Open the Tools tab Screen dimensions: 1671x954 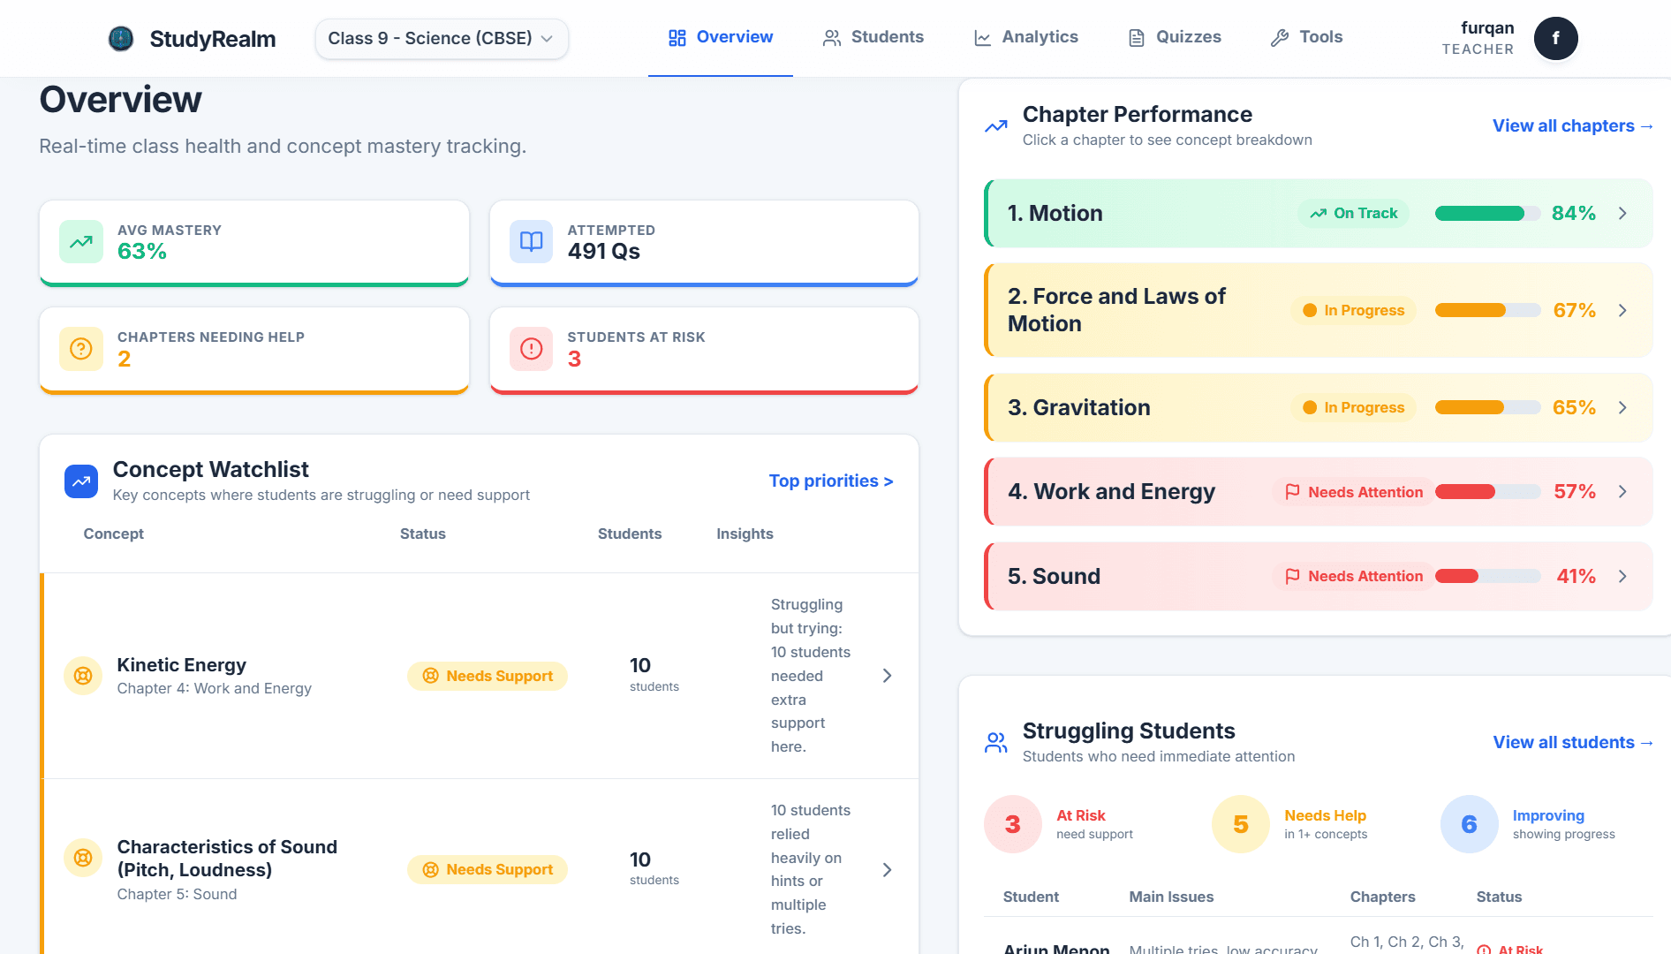click(1306, 37)
